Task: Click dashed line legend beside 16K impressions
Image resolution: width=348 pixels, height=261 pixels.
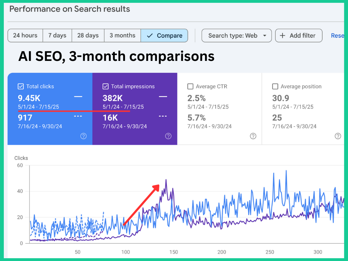Action: (163, 116)
